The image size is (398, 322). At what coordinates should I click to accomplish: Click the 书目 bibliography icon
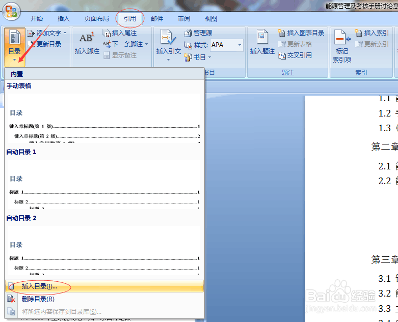click(x=188, y=57)
